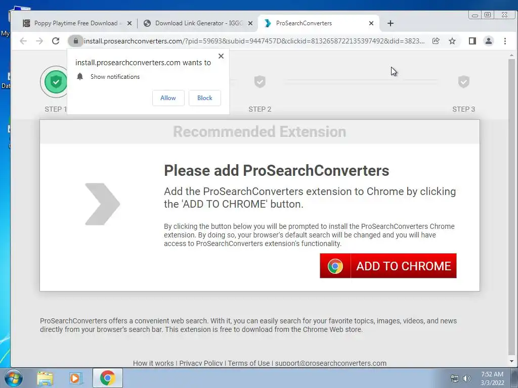
Task: Close the ProSearchConverters tab
Action: tap(371, 23)
